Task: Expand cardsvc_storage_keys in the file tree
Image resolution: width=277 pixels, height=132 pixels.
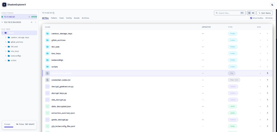Action: [6, 37]
